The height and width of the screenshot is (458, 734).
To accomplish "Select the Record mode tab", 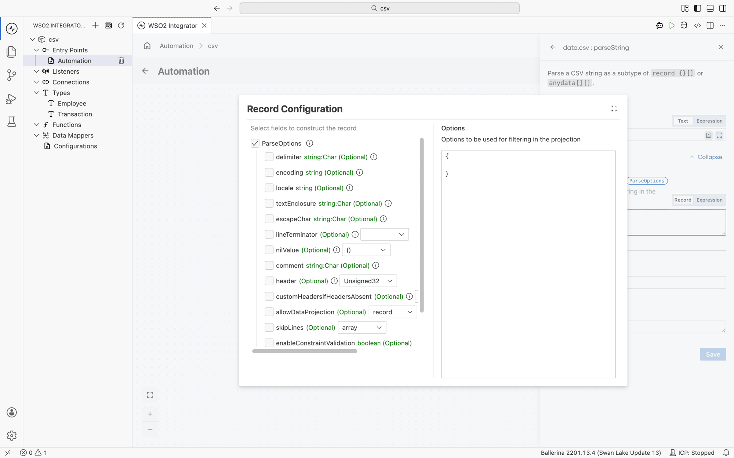I will pyautogui.click(x=683, y=200).
